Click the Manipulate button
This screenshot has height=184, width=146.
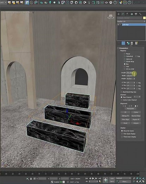[130, 109]
